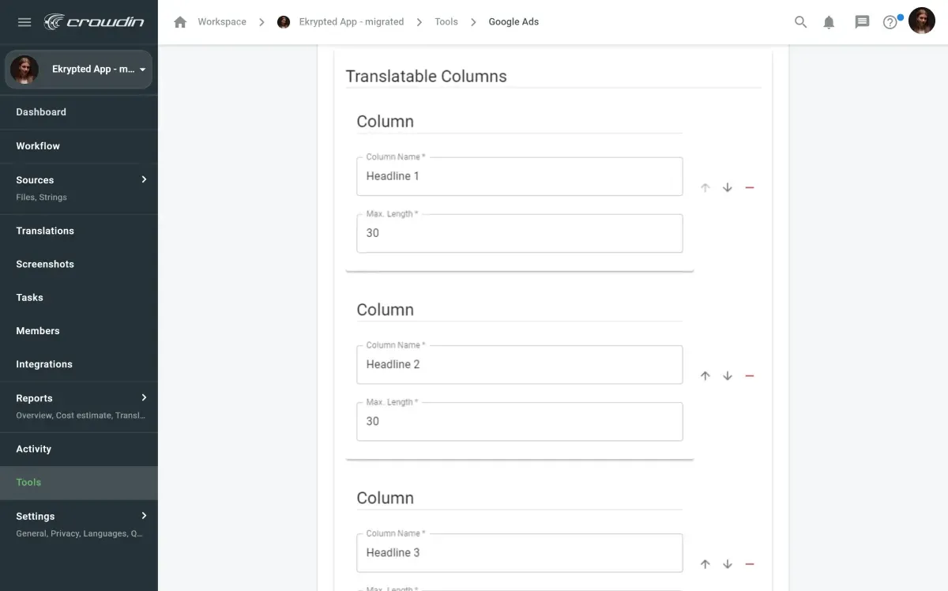The width and height of the screenshot is (948, 591).
Task: Remove the Headline 3 column
Action: pos(749,563)
